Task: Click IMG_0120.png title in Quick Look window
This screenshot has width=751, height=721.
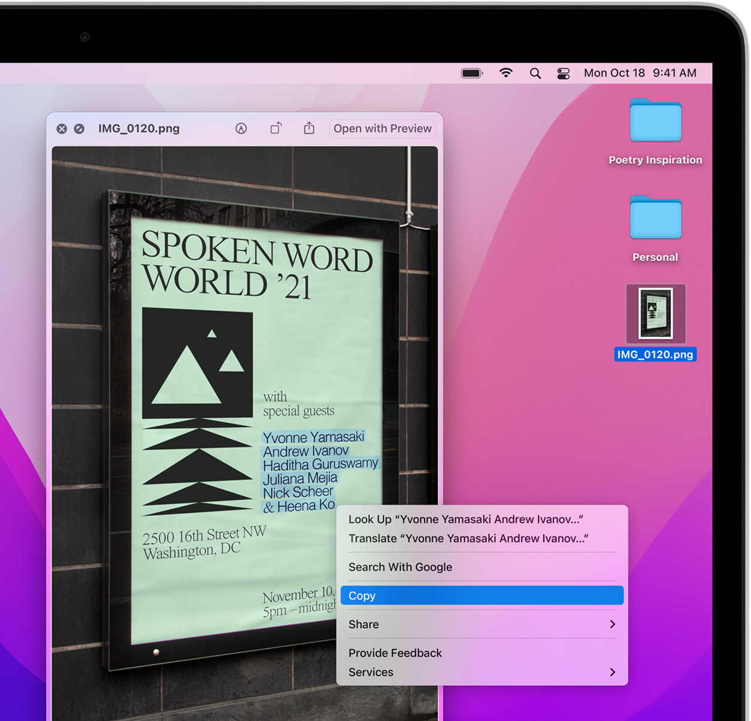Action: [139, 128]
